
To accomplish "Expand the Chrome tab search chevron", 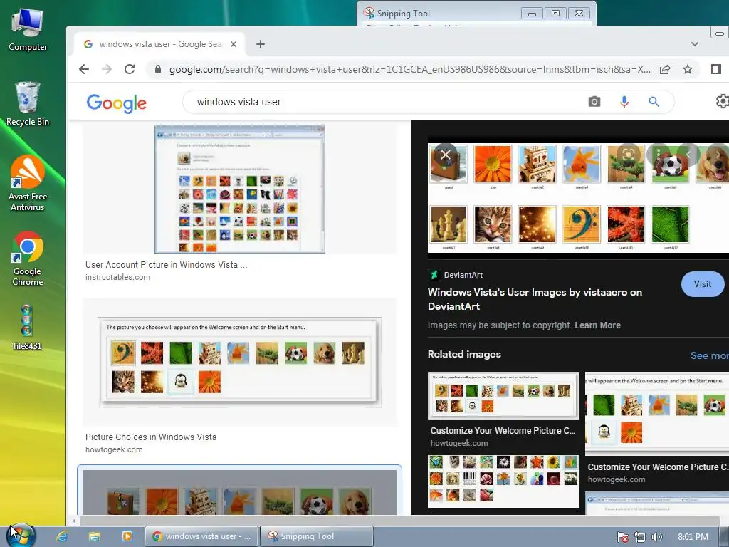I will coord(695,44).
